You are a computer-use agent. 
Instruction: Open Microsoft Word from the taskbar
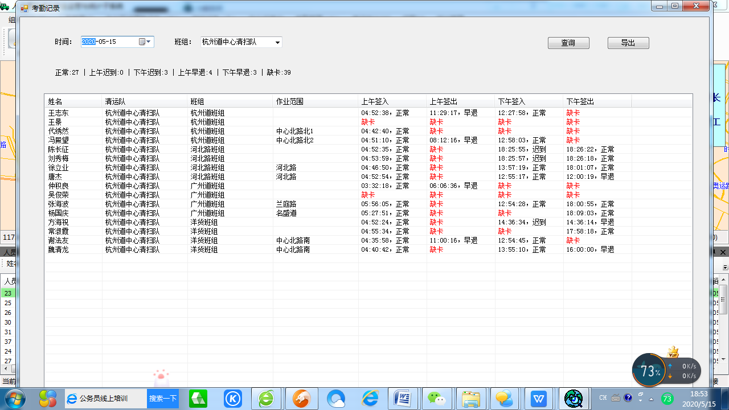click(x=403, y=399)
